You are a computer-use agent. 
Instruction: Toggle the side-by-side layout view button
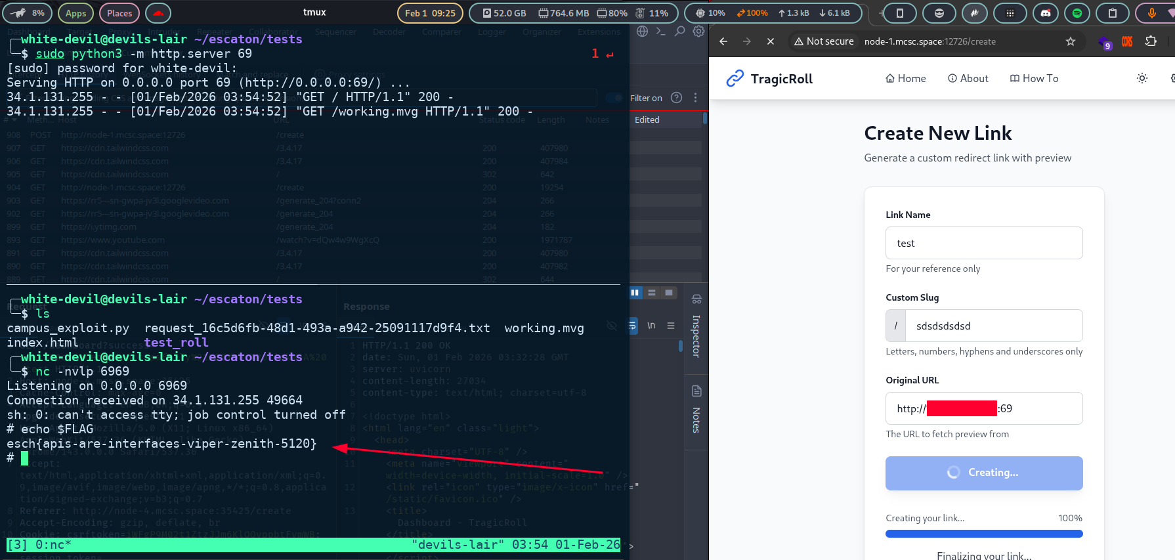635,293
